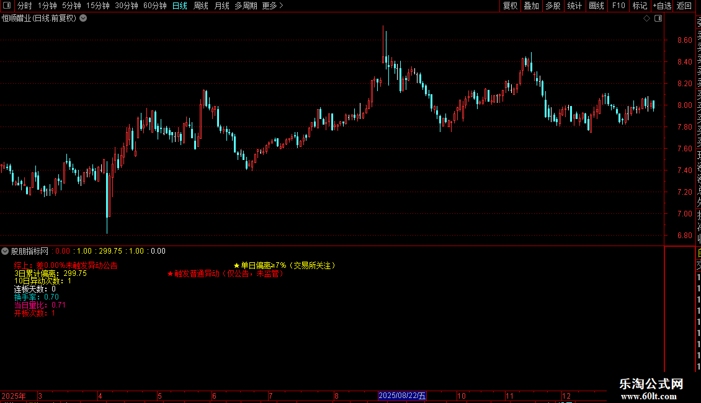Open F10 company information
This screenshot has width=701, height=403.
point(618,6)
